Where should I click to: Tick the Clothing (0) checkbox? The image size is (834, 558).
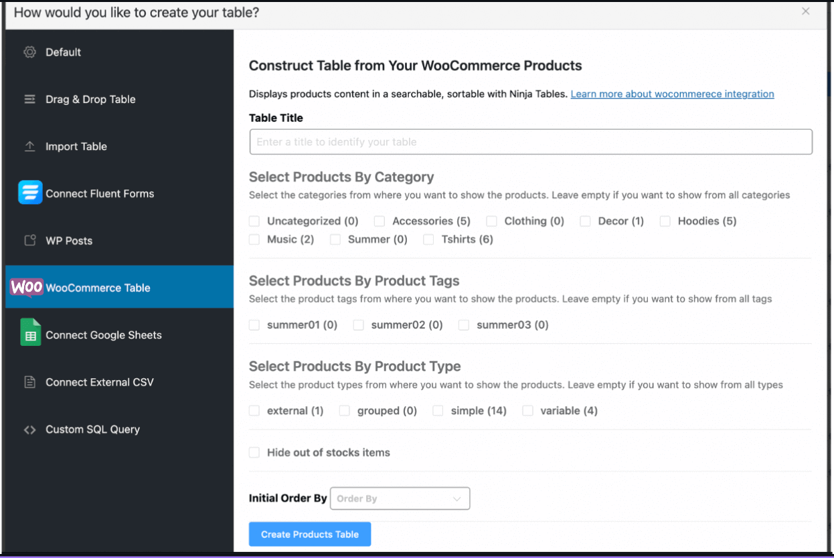491,221
